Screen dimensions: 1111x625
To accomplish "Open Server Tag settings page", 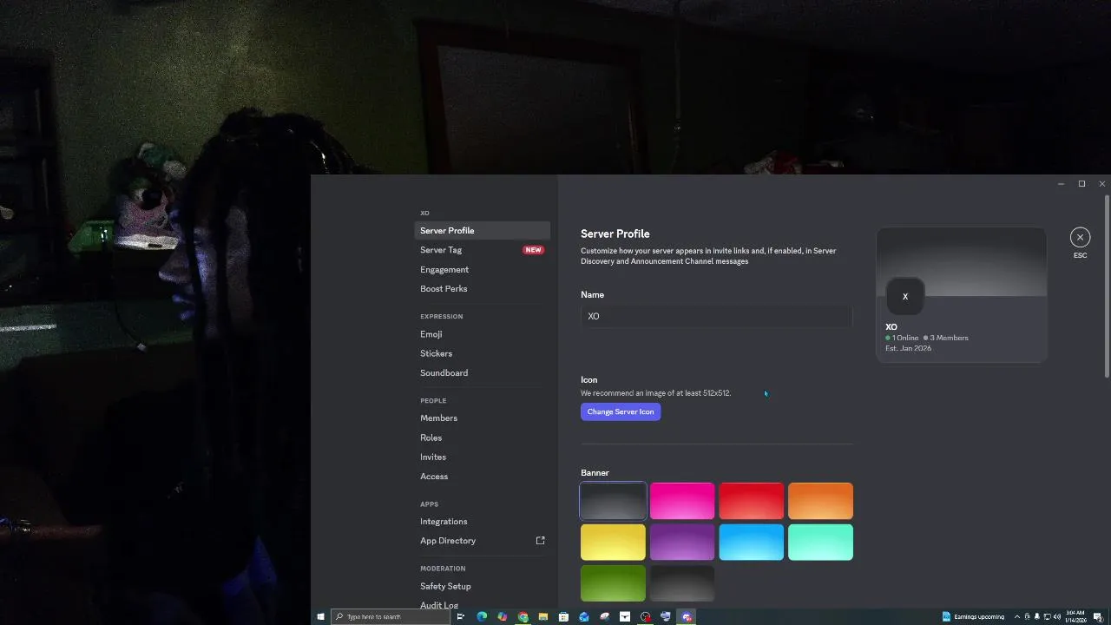I will tap(483, 250).
